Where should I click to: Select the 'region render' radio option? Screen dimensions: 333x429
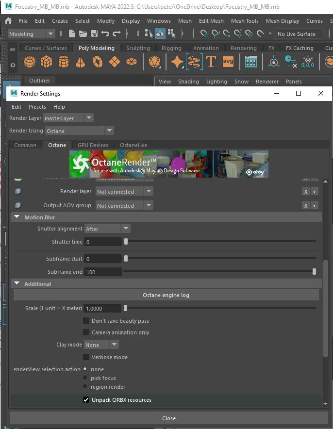click(x=85, y=387)
